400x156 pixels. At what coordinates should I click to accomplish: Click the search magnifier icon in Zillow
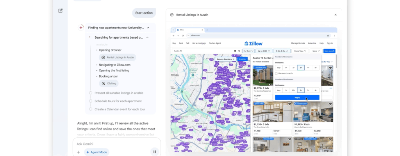(239, 51)
